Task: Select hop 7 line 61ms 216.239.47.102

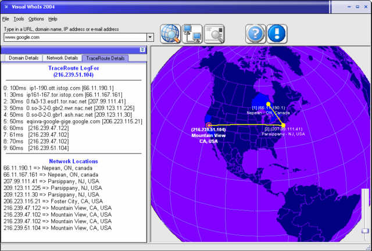Action: point(36,135)
